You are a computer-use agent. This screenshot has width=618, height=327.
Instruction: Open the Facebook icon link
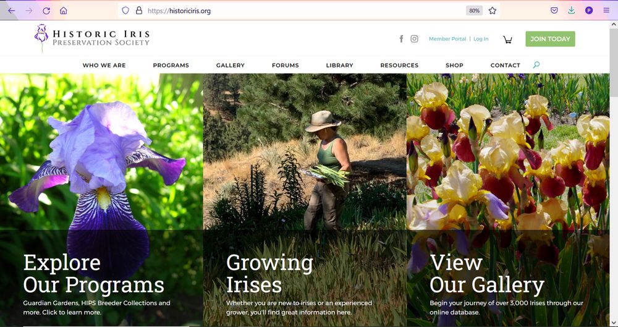coord(401,39)
